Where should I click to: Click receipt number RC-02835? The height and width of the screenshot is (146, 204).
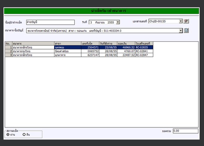[144, 47]
